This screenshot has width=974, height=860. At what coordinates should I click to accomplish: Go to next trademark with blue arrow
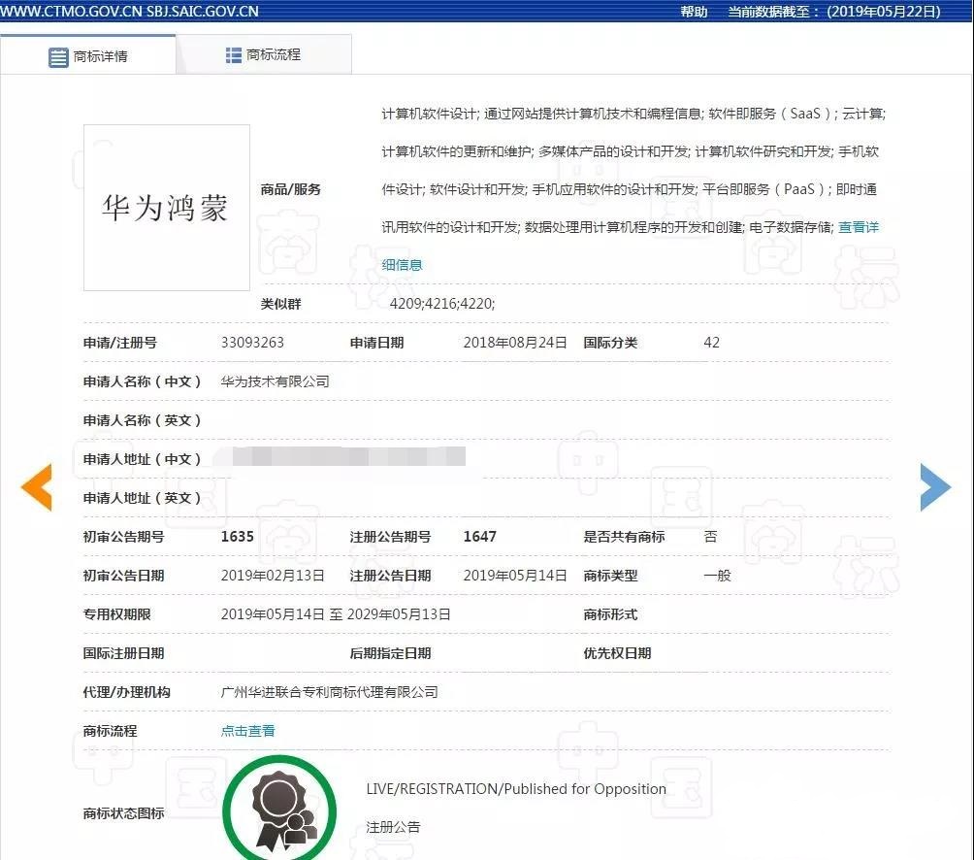pyautogui.click(x=935, y=487)
